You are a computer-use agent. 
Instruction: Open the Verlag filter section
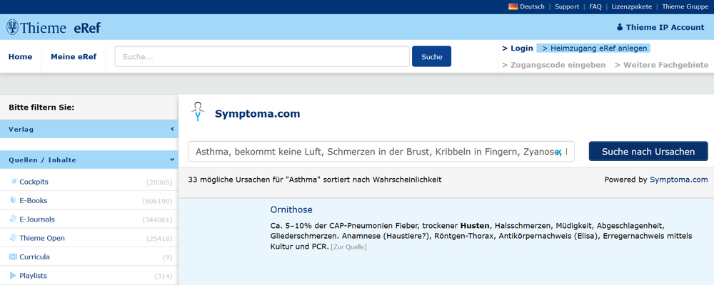[89, 129]
